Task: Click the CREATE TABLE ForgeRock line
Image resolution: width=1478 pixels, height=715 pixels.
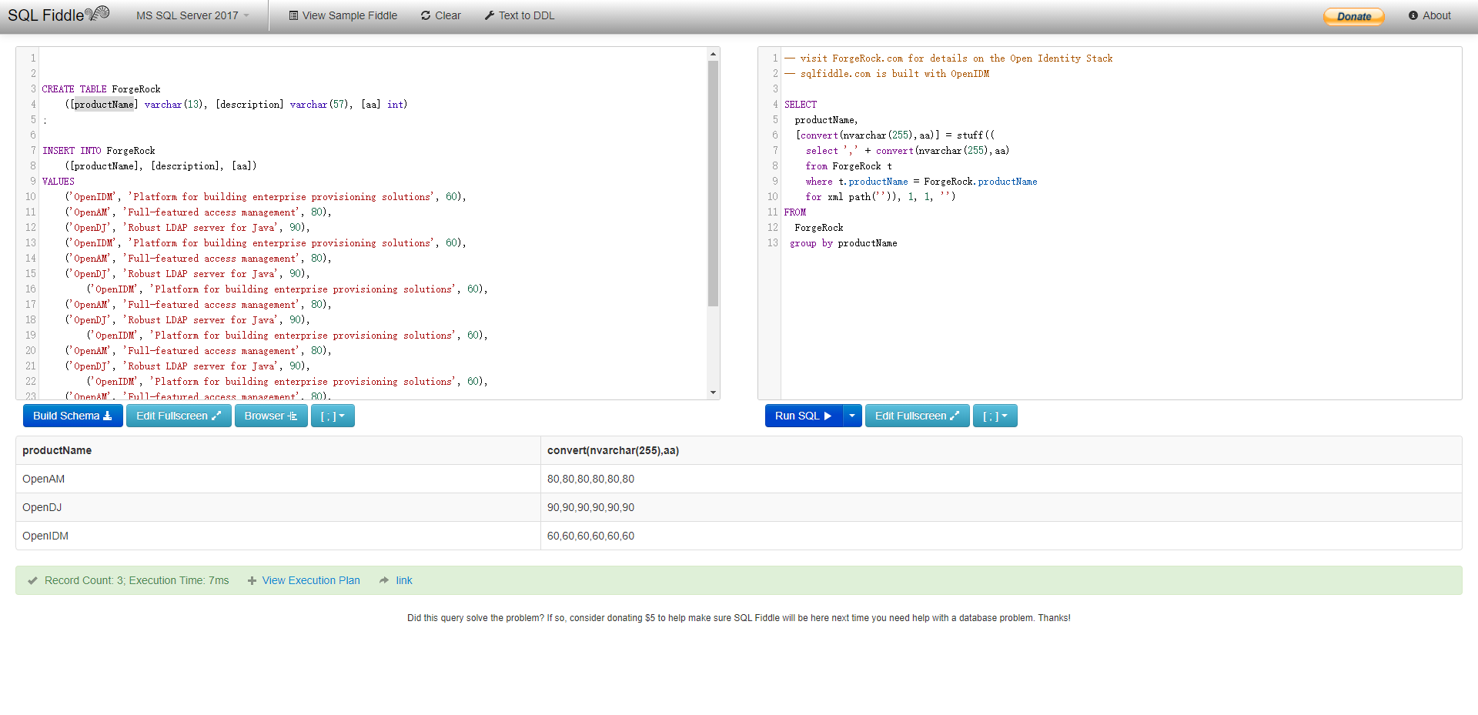Action: [x=102, y=89]
